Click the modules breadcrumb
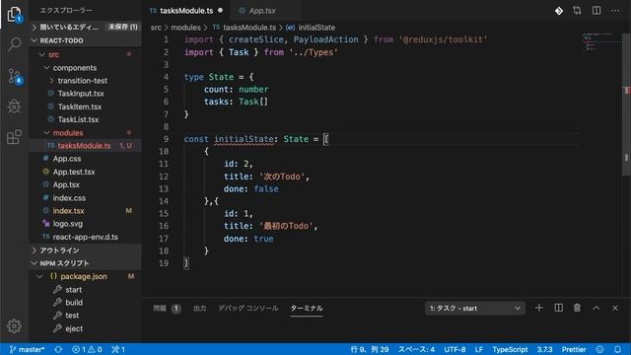The width and height of the screenshot is (631, 355). (x=185, y=28)
